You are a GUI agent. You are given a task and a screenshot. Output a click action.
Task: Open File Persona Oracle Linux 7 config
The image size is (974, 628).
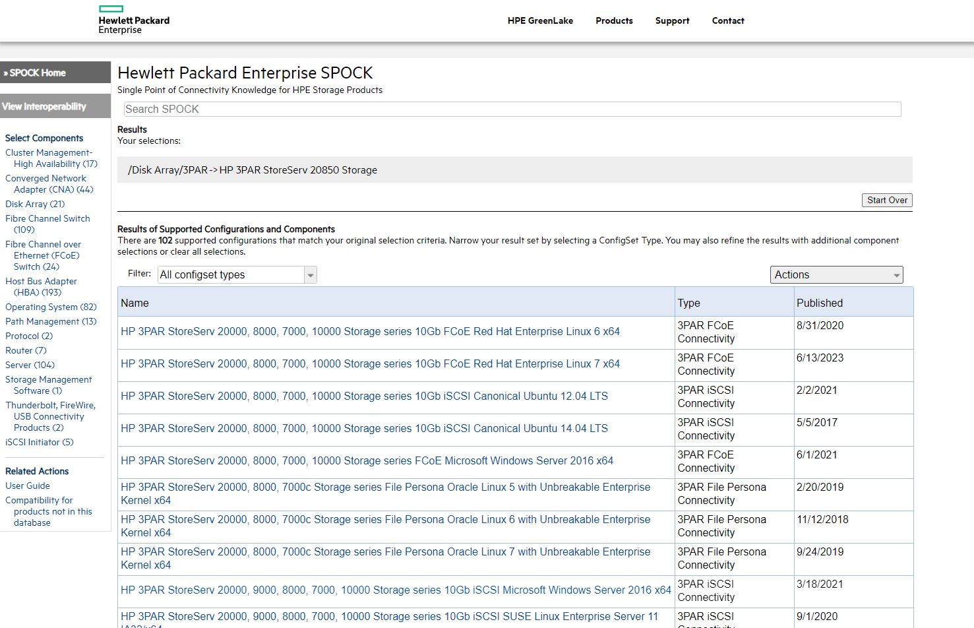[385, 558]
